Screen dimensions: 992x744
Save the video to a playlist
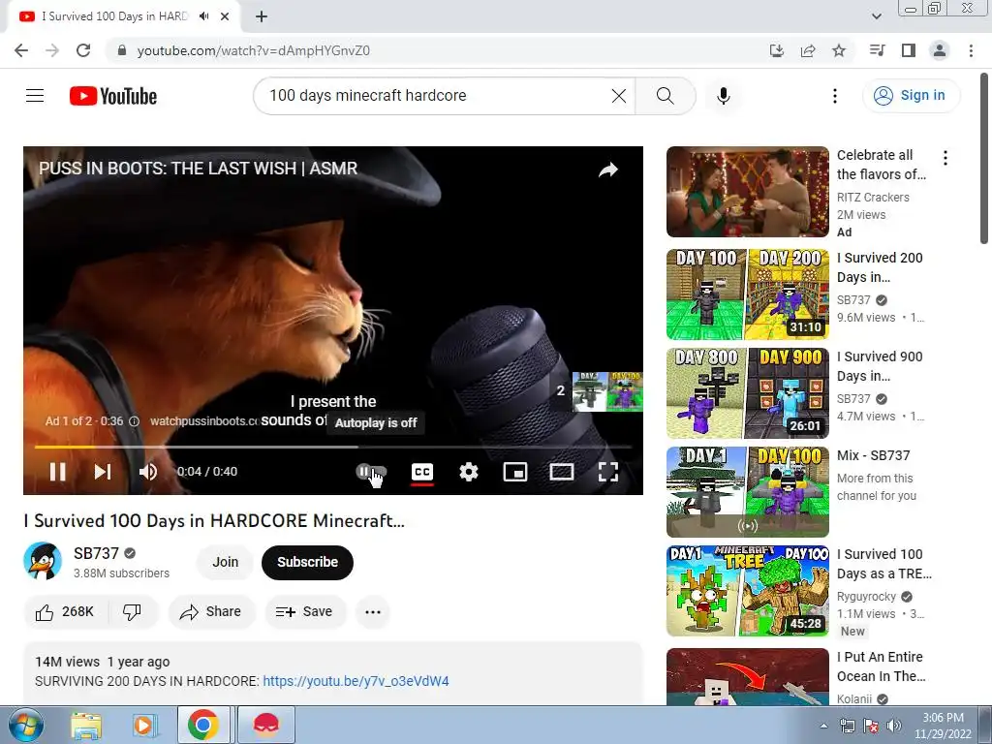coord(304,612)
